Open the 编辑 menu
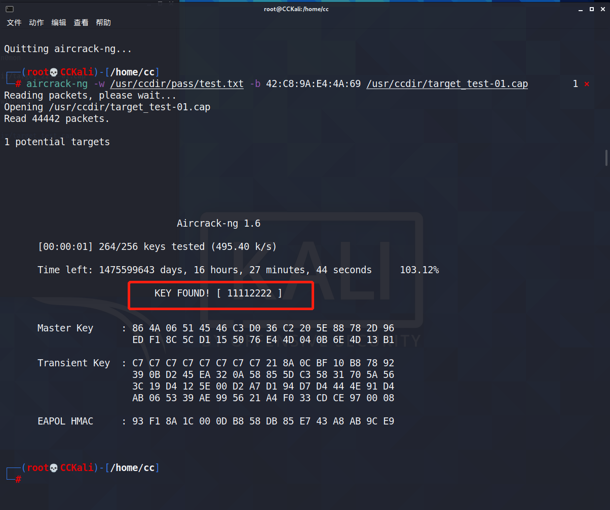 pos(59,23)
